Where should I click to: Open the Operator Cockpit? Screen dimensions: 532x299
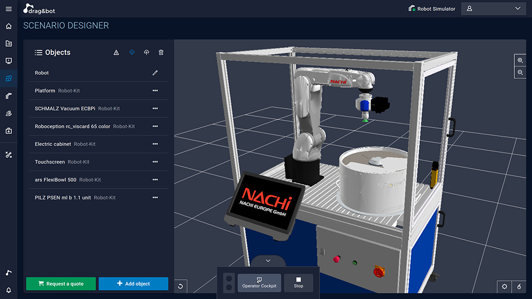(x=259, y=283)
